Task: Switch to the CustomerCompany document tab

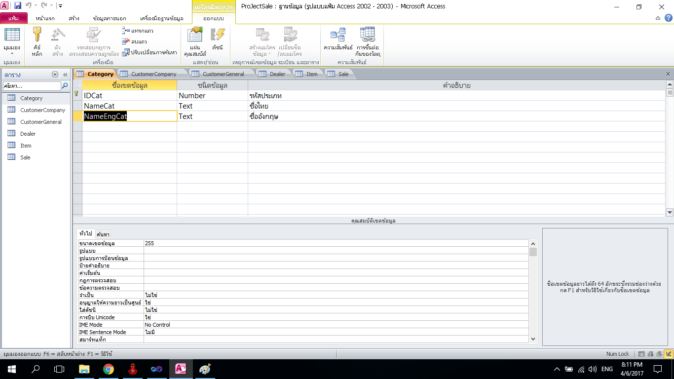Action: click(x=153, y=74)
